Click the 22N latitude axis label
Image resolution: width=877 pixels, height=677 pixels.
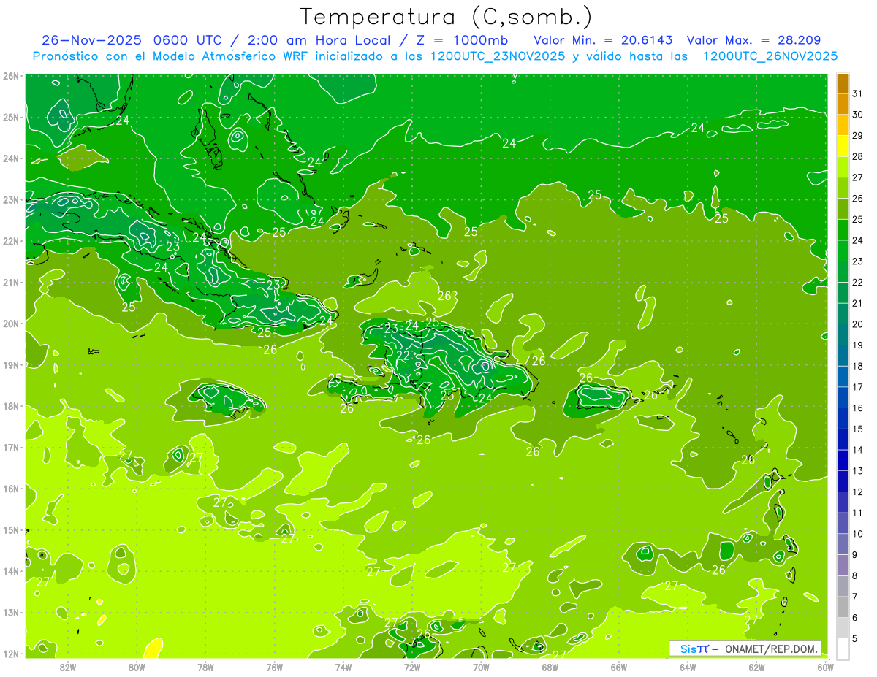[x=11, y=241]
